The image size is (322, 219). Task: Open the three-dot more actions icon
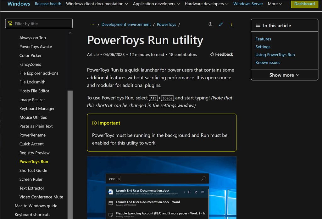coord(231,24)
